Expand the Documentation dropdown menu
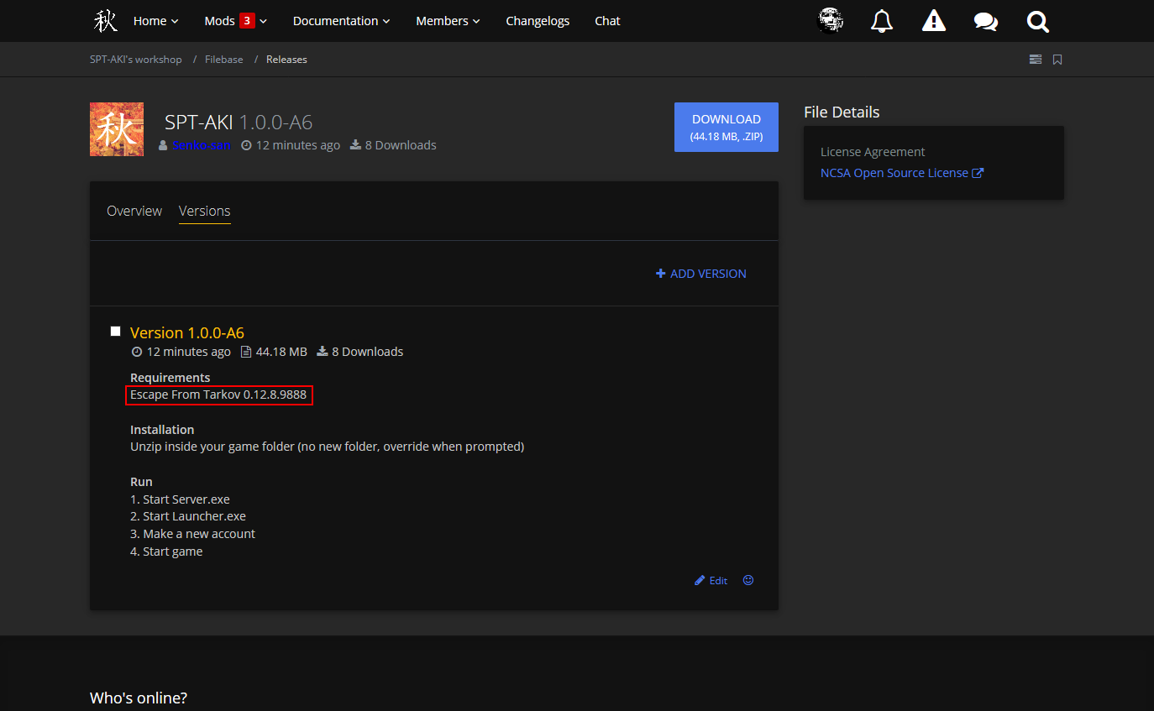 pos(342,21)
